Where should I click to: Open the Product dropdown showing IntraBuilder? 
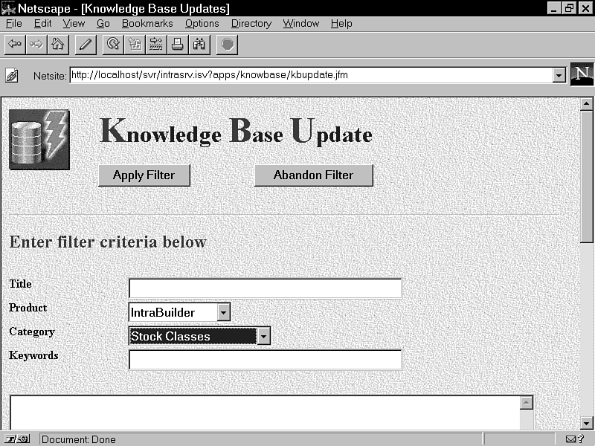pyautogui.click(x=224, y=313)
